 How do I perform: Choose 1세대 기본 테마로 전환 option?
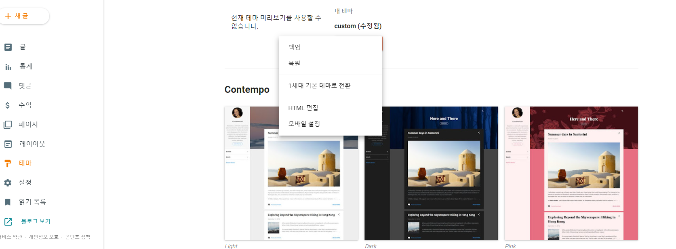[331, 86]
